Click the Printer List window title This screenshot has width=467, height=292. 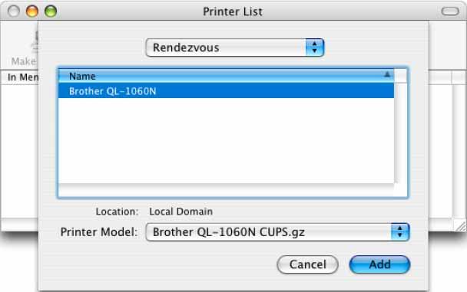pos(233,11)
